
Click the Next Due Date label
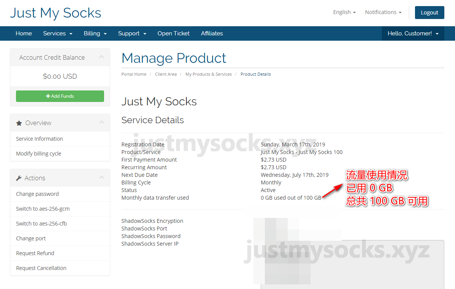139,175
